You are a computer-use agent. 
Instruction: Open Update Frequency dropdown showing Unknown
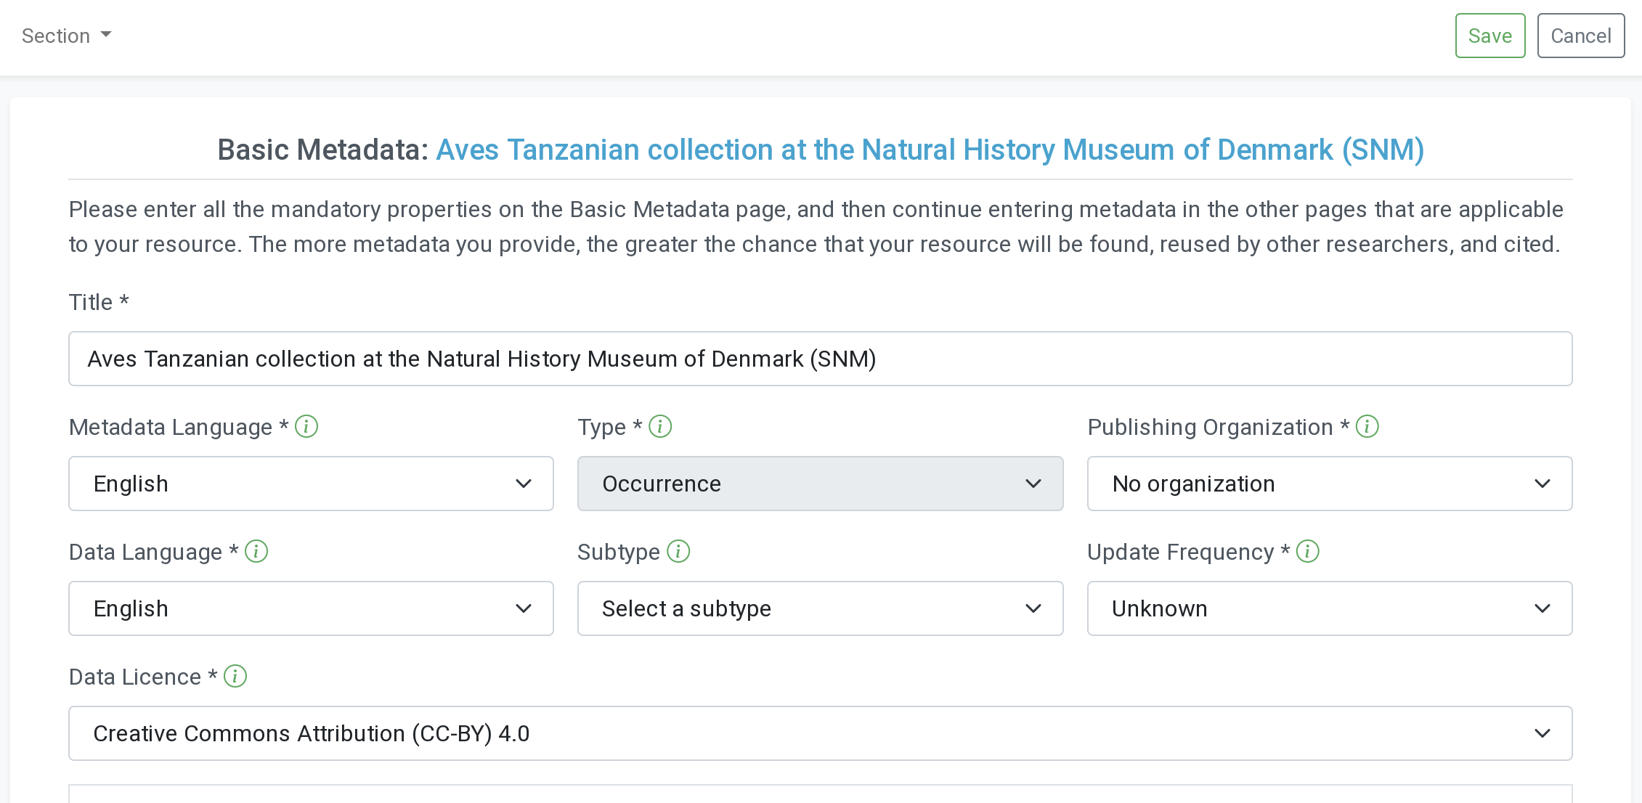click(1329, 608)
